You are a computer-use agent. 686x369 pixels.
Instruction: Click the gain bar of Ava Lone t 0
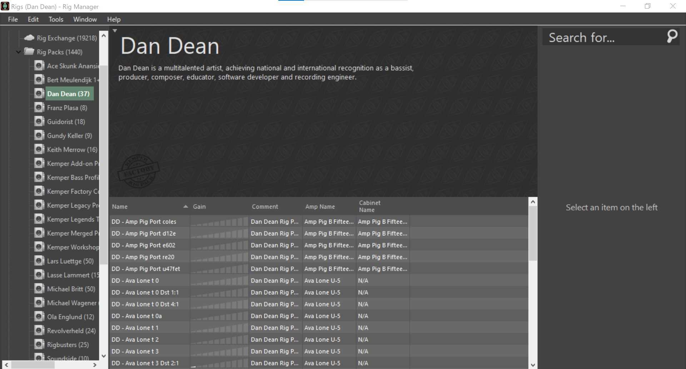[x=219, y=280]
